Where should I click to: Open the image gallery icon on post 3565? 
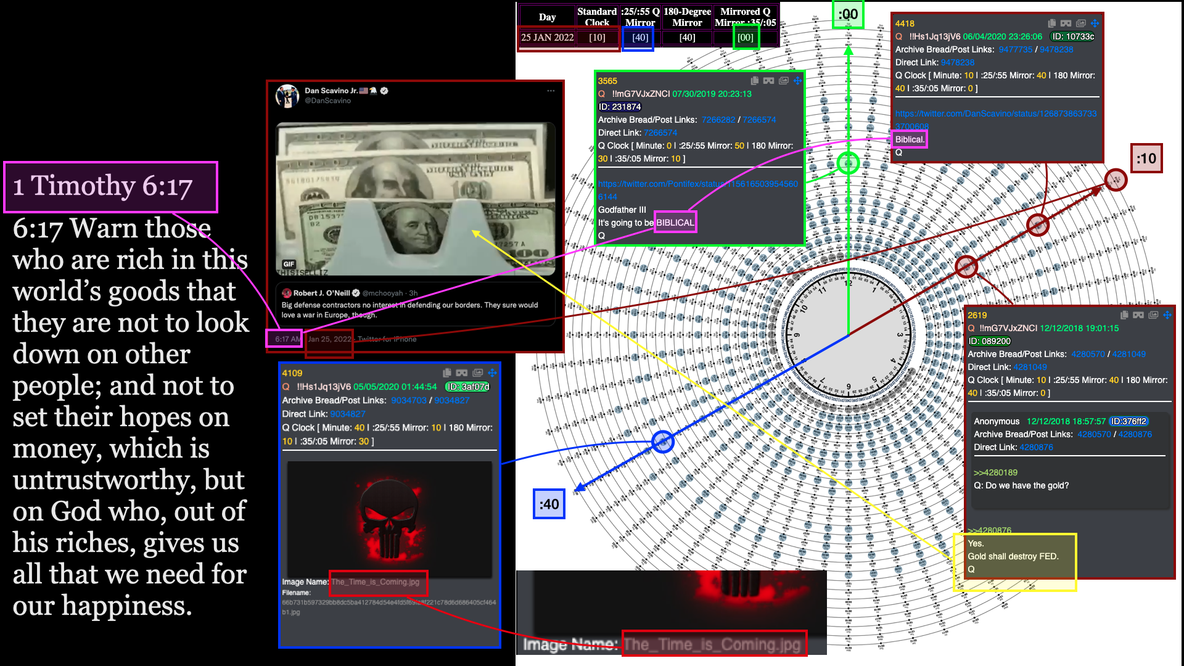click(x=783, y=81)
